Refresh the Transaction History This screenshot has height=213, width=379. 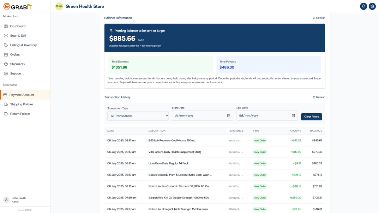coord(319,97)
